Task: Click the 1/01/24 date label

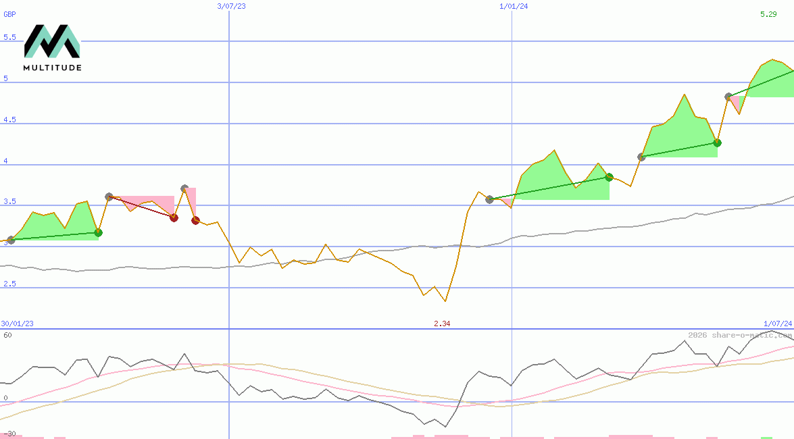Action: coord(513,6)
